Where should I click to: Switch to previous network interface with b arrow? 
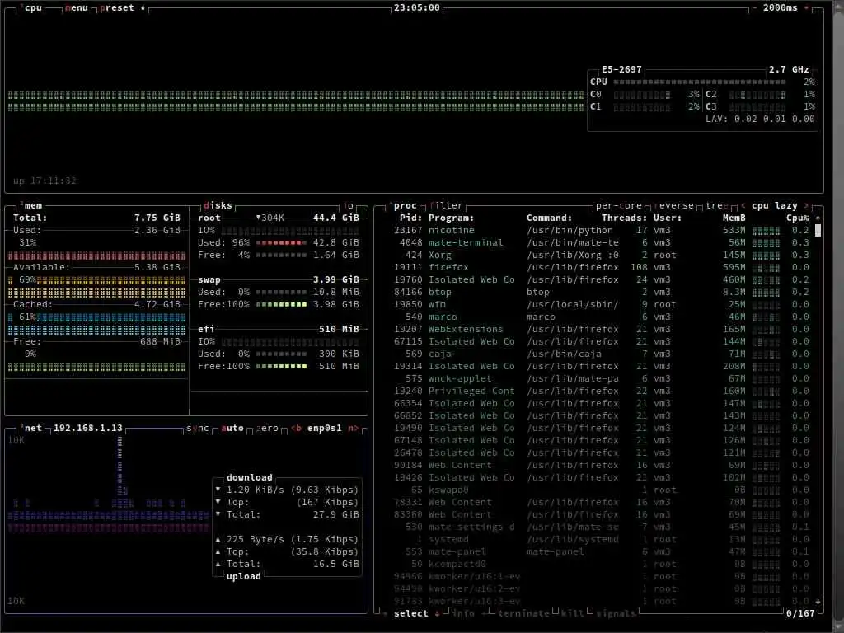296,428
